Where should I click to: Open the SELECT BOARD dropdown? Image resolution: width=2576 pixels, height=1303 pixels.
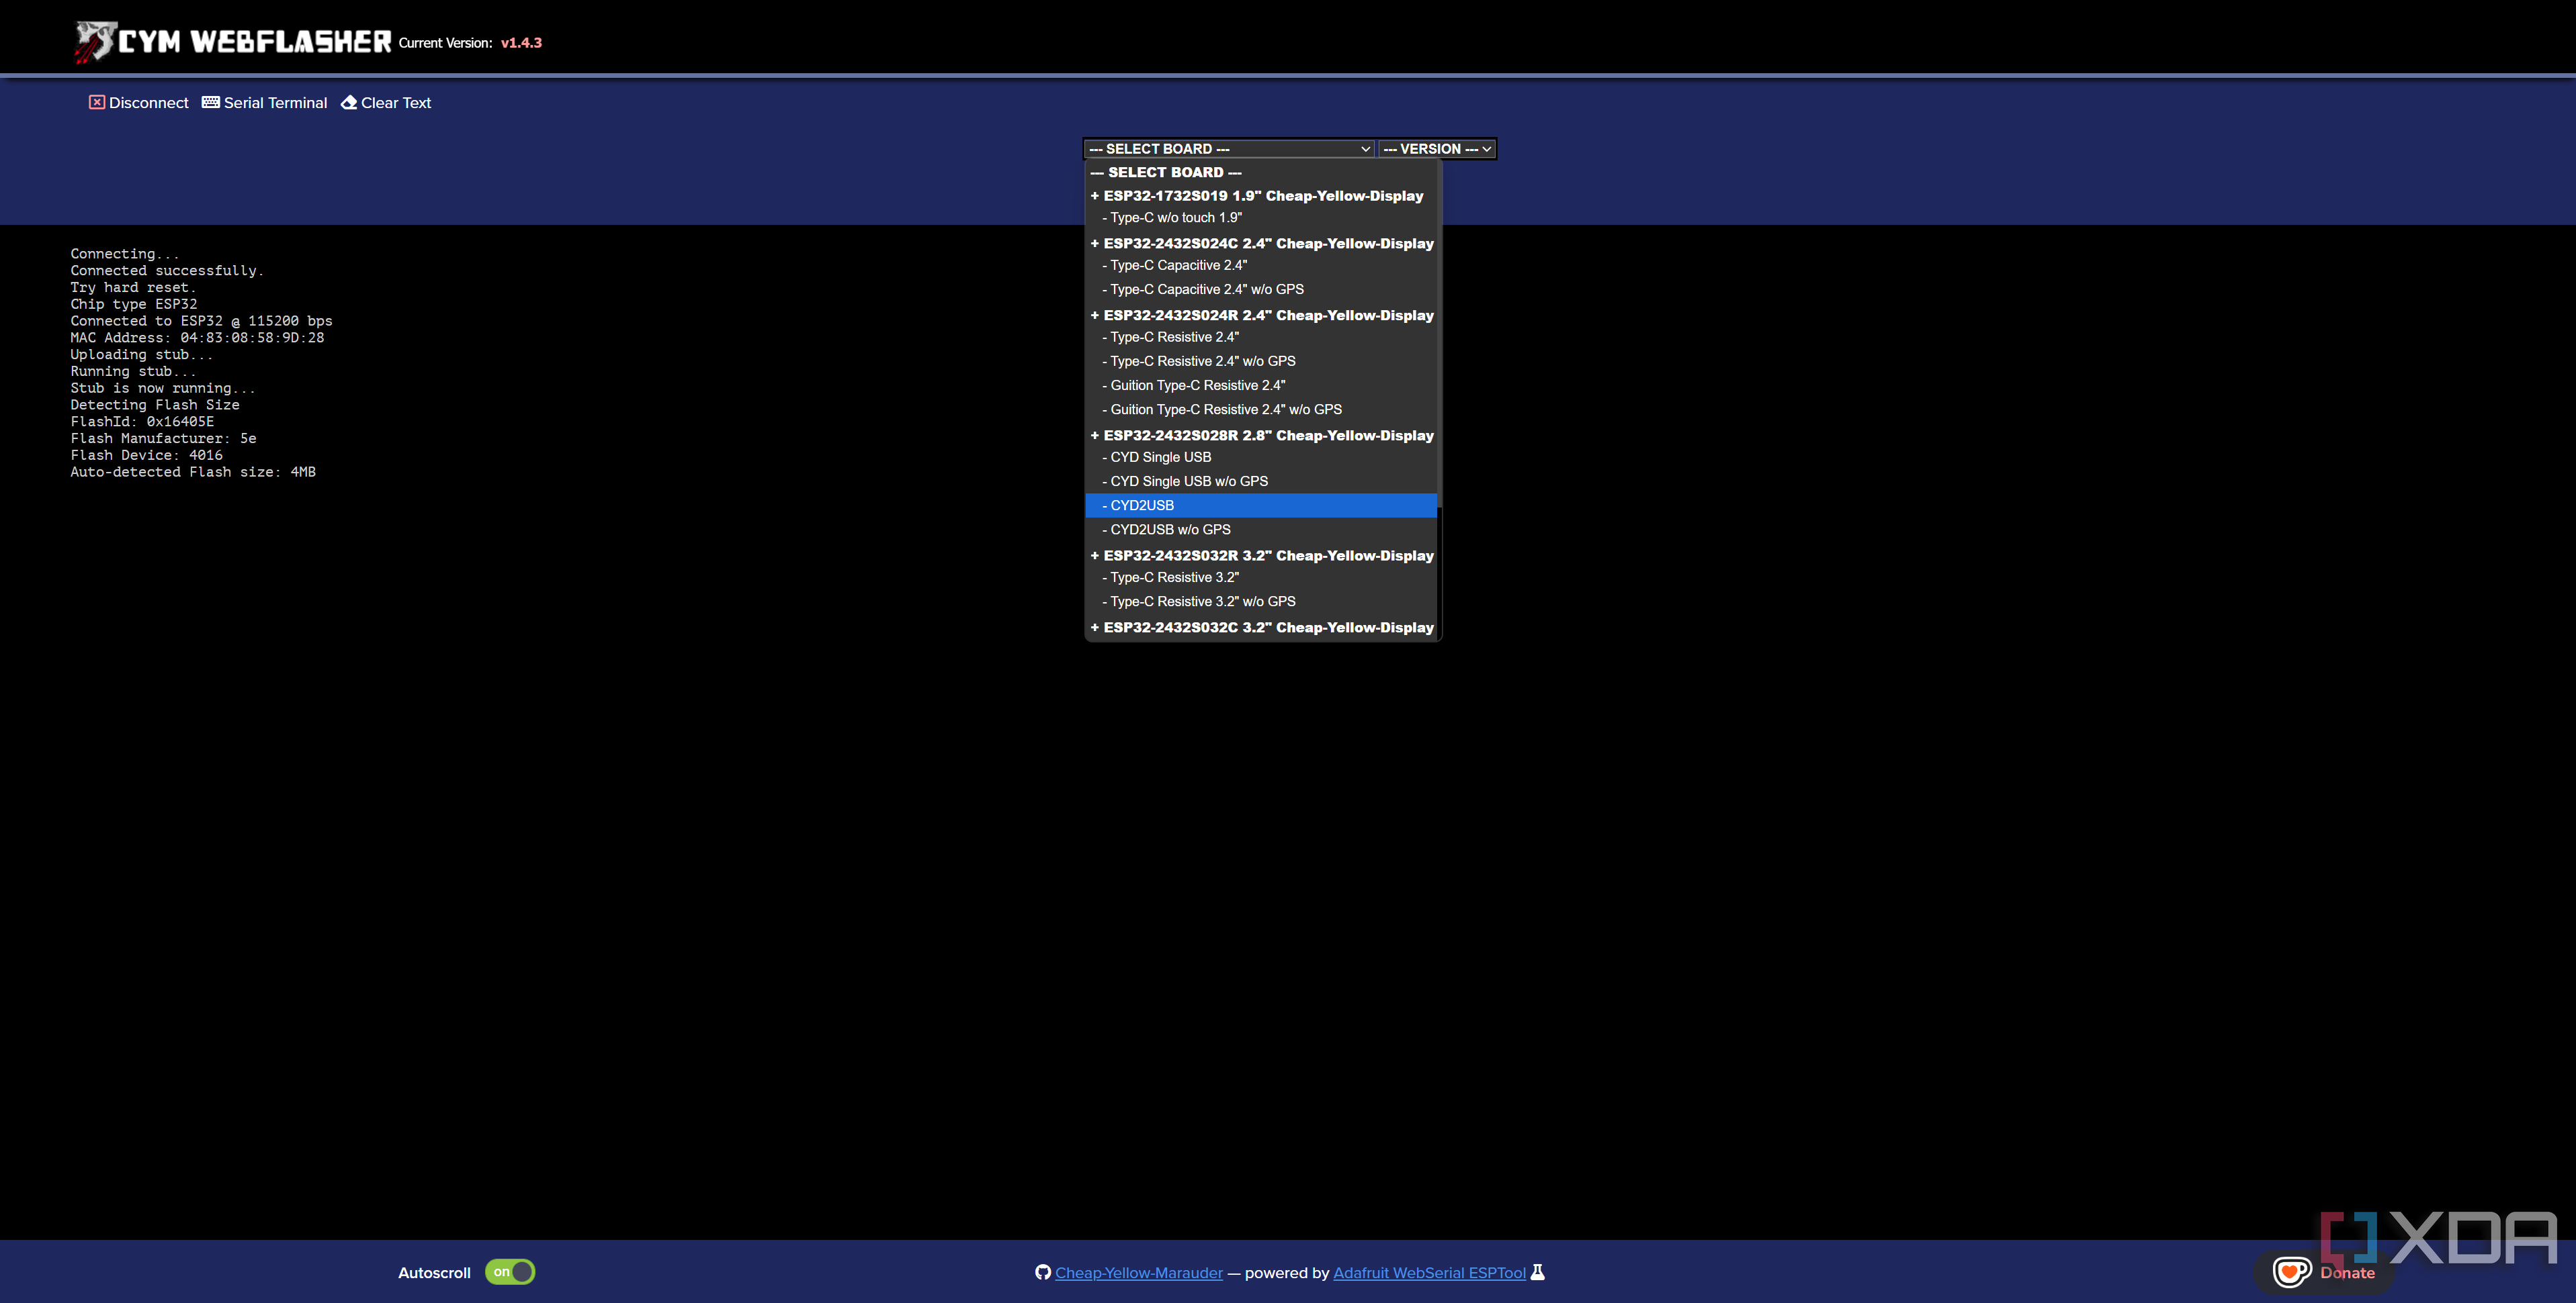point(1229,149)
